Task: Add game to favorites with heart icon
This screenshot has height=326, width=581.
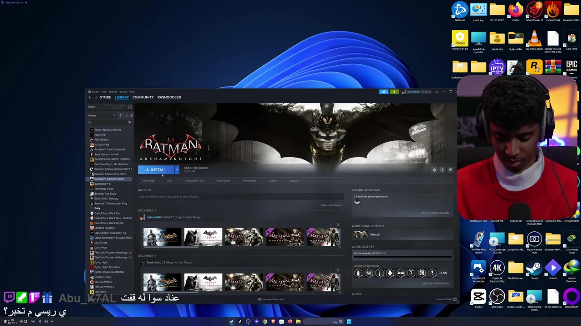Action: pos(450,170)
